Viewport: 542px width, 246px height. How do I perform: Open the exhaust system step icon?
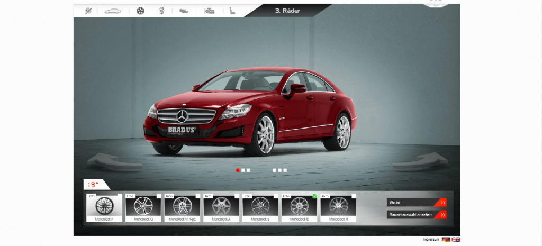tap(184, 11)
